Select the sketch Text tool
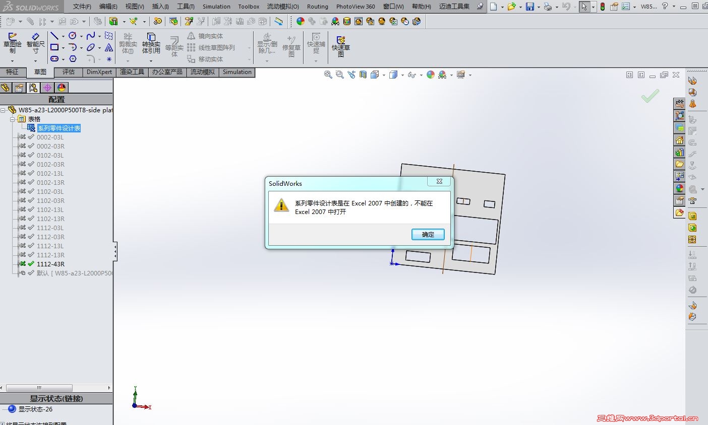This screenshot has height=425, width=708. click(109, 47)
